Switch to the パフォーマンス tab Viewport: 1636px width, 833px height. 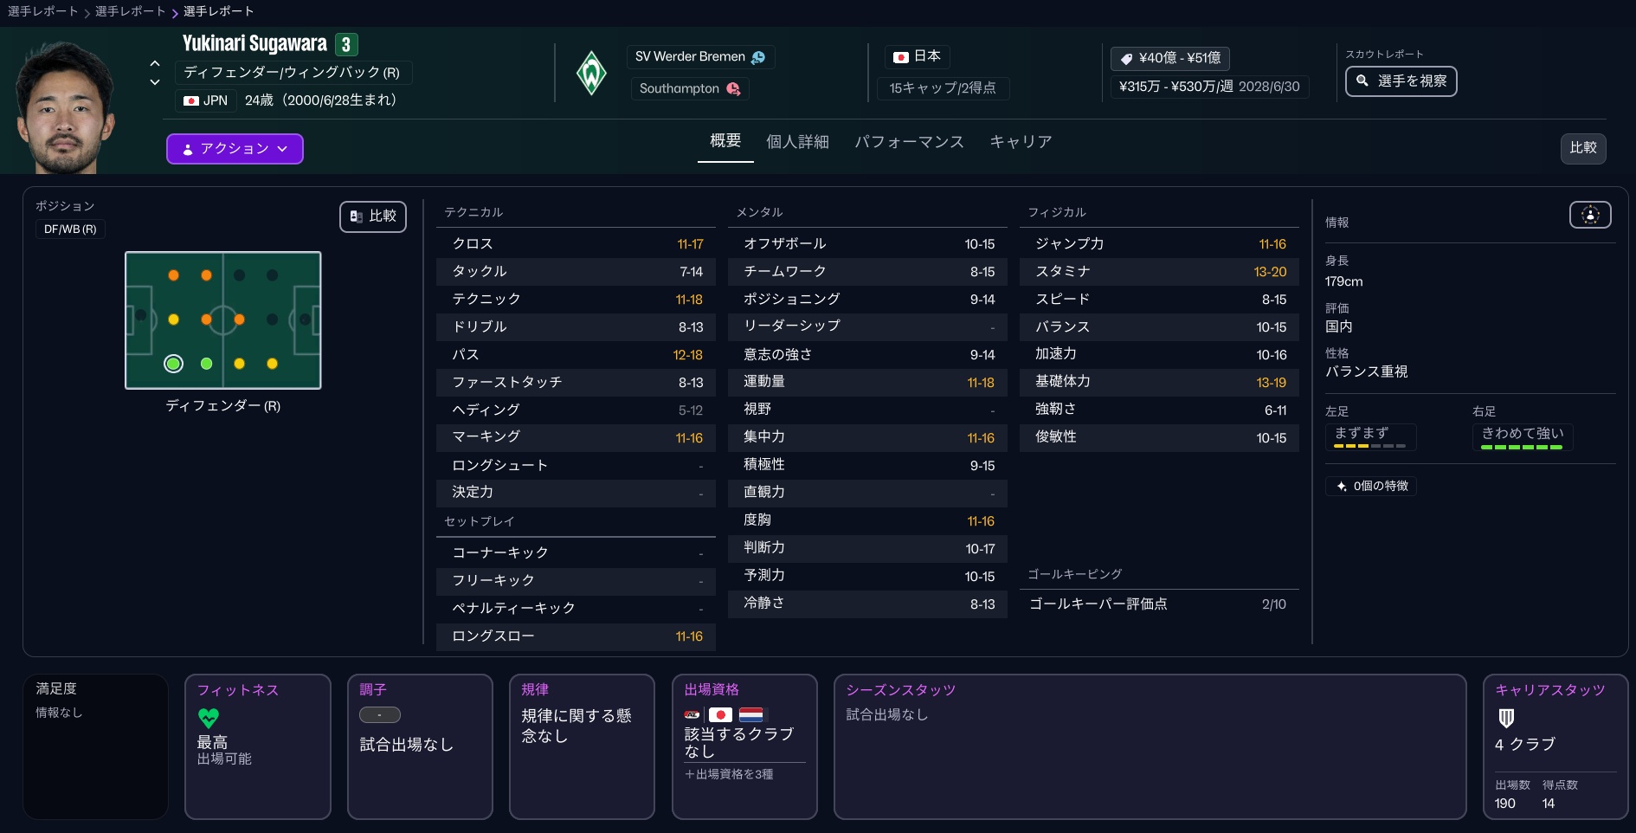point(909,141)
